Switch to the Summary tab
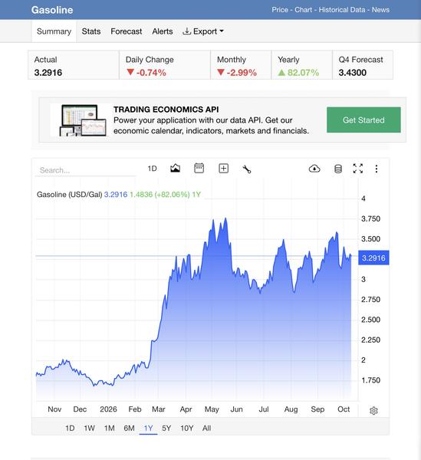The height and width of the screenshot is (460, 421). tap(54, 31)
